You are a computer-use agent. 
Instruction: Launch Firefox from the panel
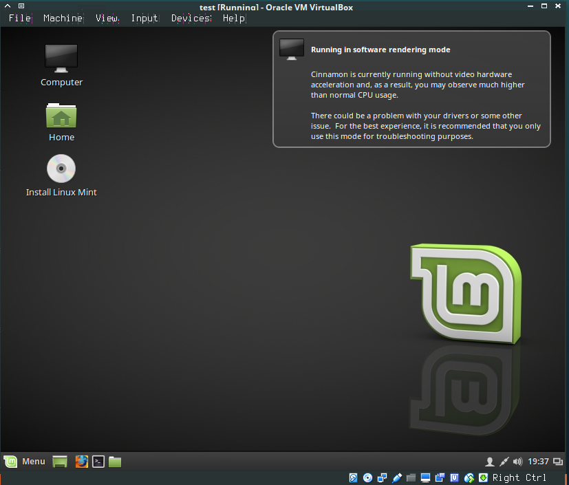click(x=82, y=462)
